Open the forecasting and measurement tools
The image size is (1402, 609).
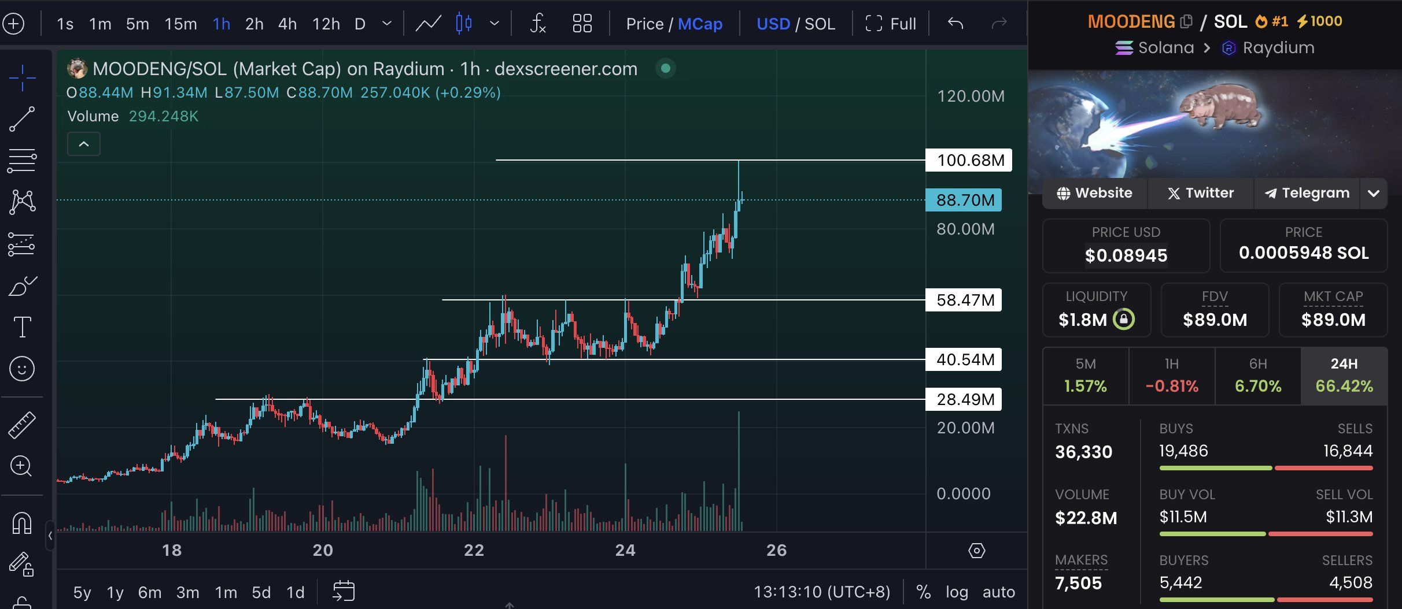22,244
